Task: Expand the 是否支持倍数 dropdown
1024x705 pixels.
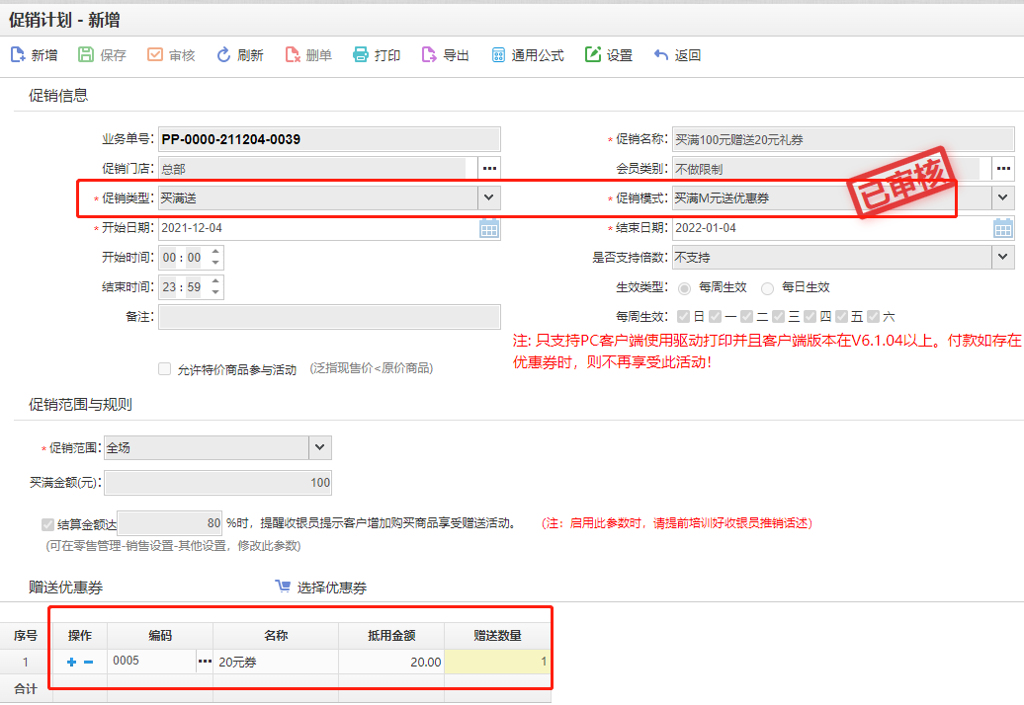Action: [1003, 258]
